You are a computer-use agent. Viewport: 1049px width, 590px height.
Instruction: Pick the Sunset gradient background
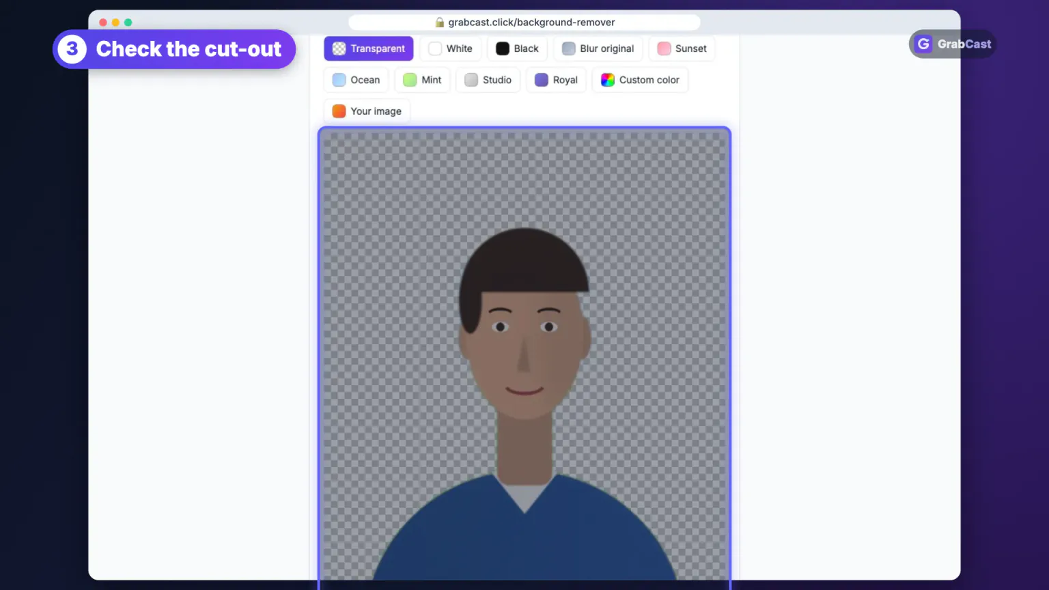click(682, 48)
